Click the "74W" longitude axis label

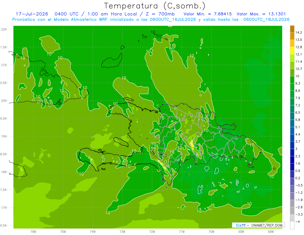tap(93, 231)
